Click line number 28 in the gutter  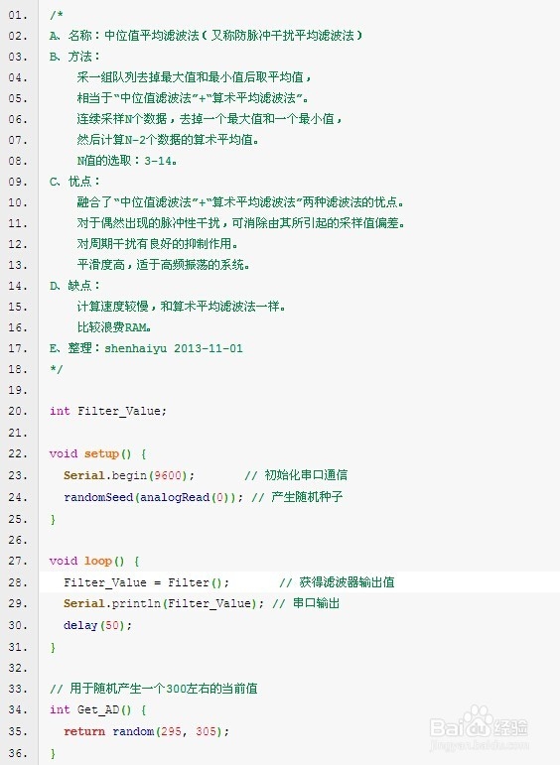click(18, 582)
